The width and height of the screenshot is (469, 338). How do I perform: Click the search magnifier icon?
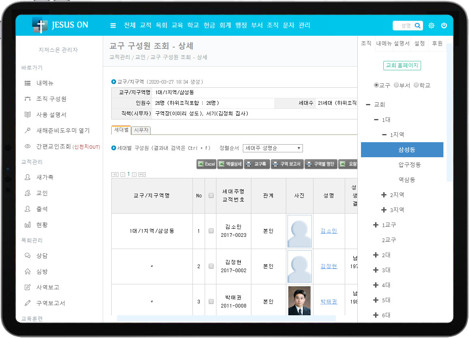pyautogui.click(x=417, y=26)
